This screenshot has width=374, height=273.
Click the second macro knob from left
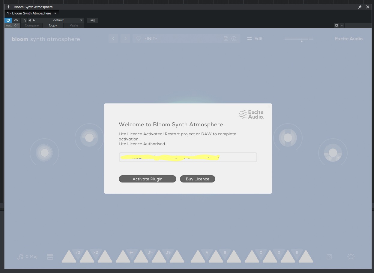[x=89, y=138]
